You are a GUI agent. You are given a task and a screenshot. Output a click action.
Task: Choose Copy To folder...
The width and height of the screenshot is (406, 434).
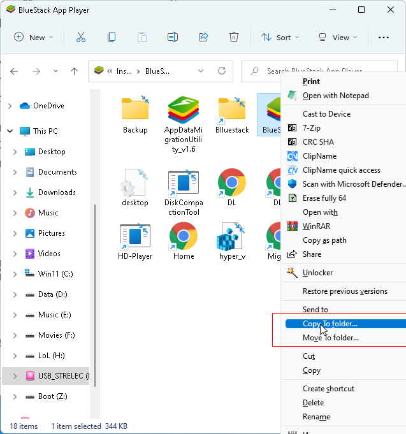click(x=345, y=324)
